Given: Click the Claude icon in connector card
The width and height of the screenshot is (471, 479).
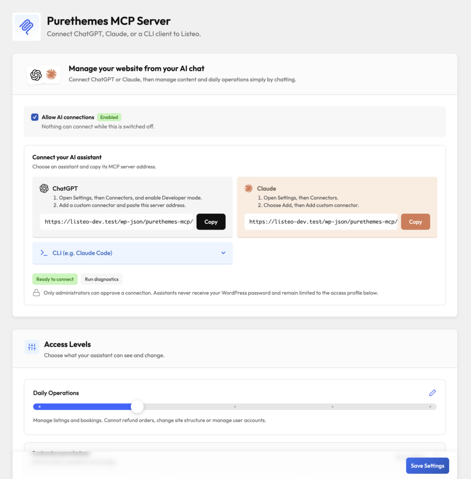Looking at the screenshot, I should 249,189.
